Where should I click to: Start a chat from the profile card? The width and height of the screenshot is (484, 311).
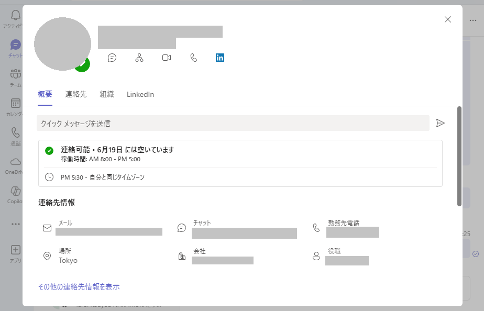(112, 58)
